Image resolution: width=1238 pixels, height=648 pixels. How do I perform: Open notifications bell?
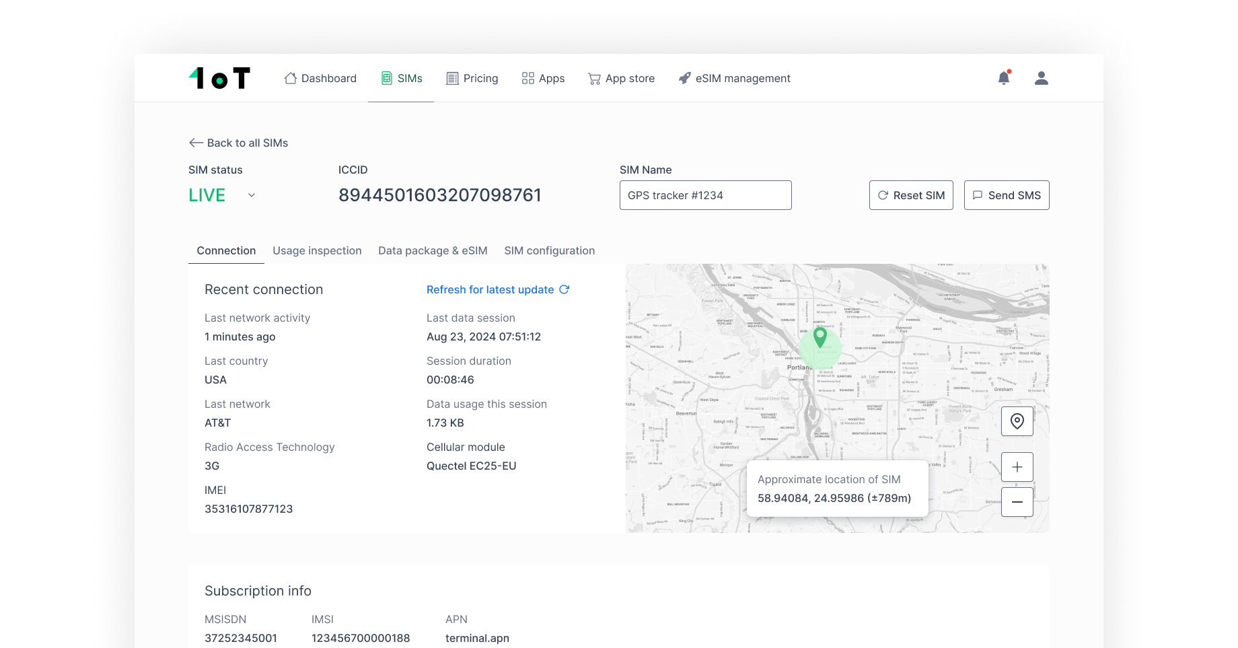pyautogui.click(x=1004, y=78)
